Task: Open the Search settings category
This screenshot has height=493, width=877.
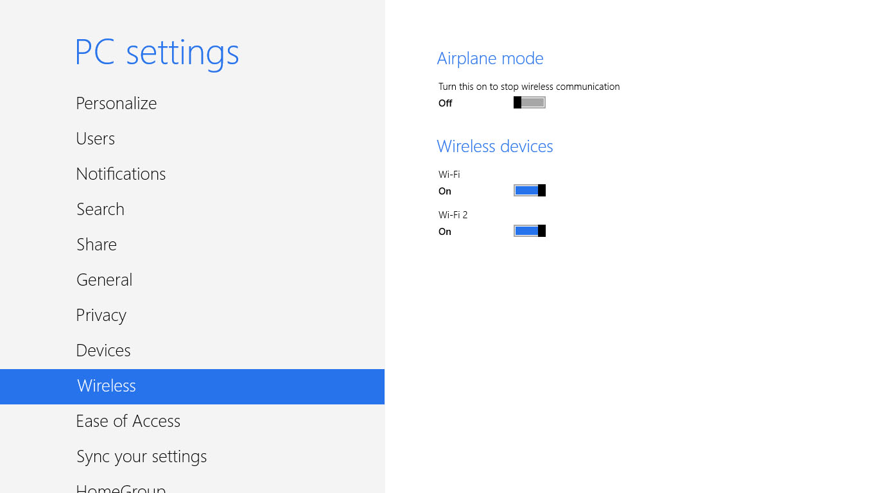Action: (100, 209)
